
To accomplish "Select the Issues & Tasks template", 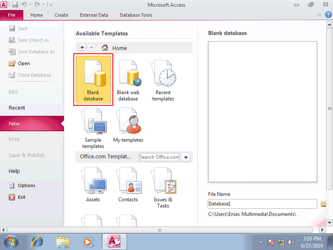I will [x=163, y=187].
